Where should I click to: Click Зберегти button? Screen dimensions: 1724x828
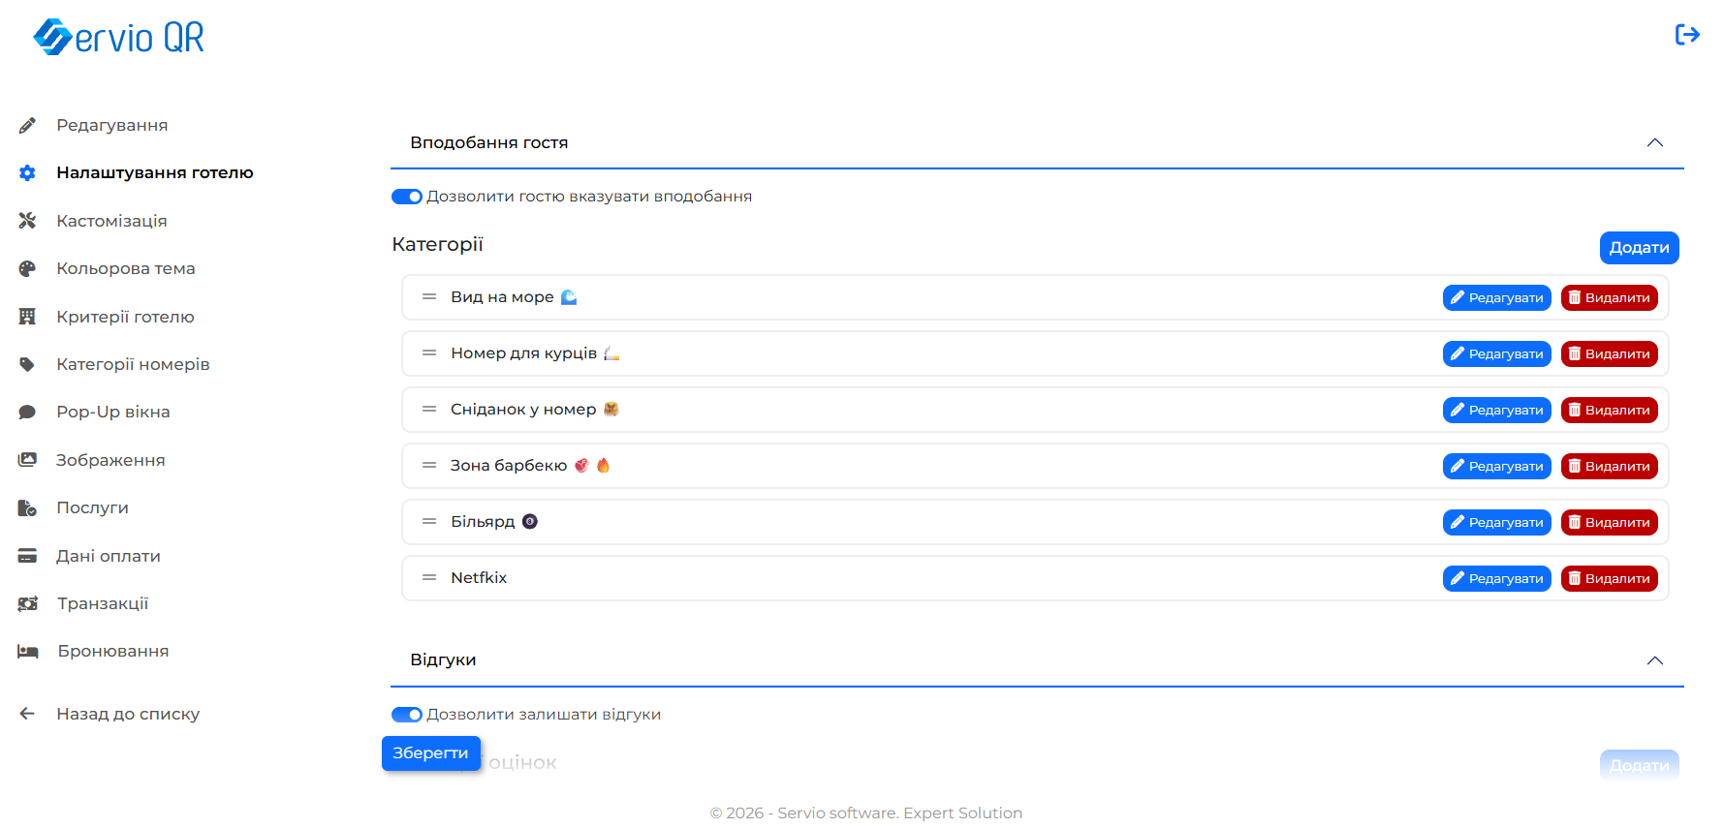point(430,752)
